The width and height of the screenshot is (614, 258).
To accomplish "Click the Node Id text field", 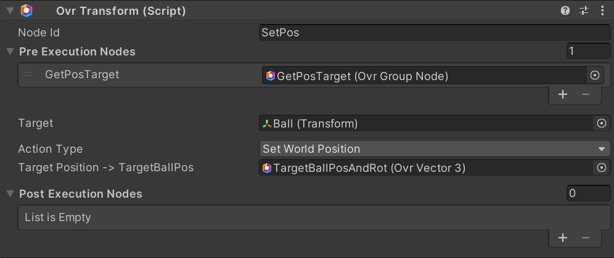I will pyautogui.click(x=435, y=33).
